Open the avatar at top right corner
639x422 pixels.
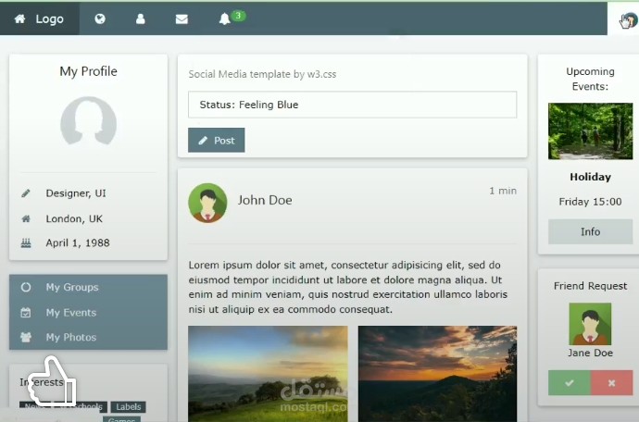pyautogui.click(x=629, y=20)
